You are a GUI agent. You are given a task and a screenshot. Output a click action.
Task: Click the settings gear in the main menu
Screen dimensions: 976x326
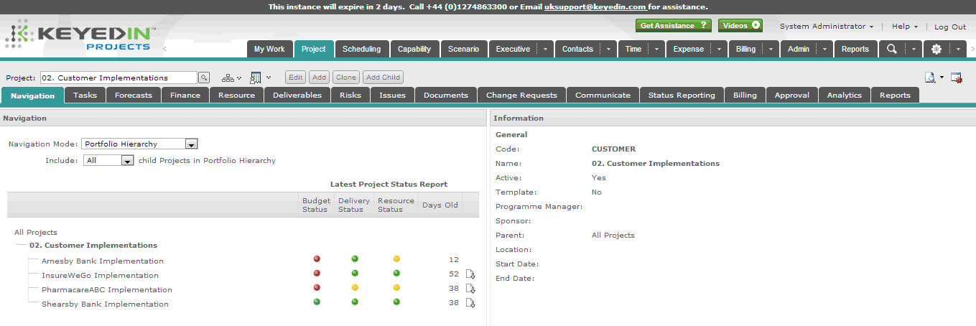pos(937,49)
